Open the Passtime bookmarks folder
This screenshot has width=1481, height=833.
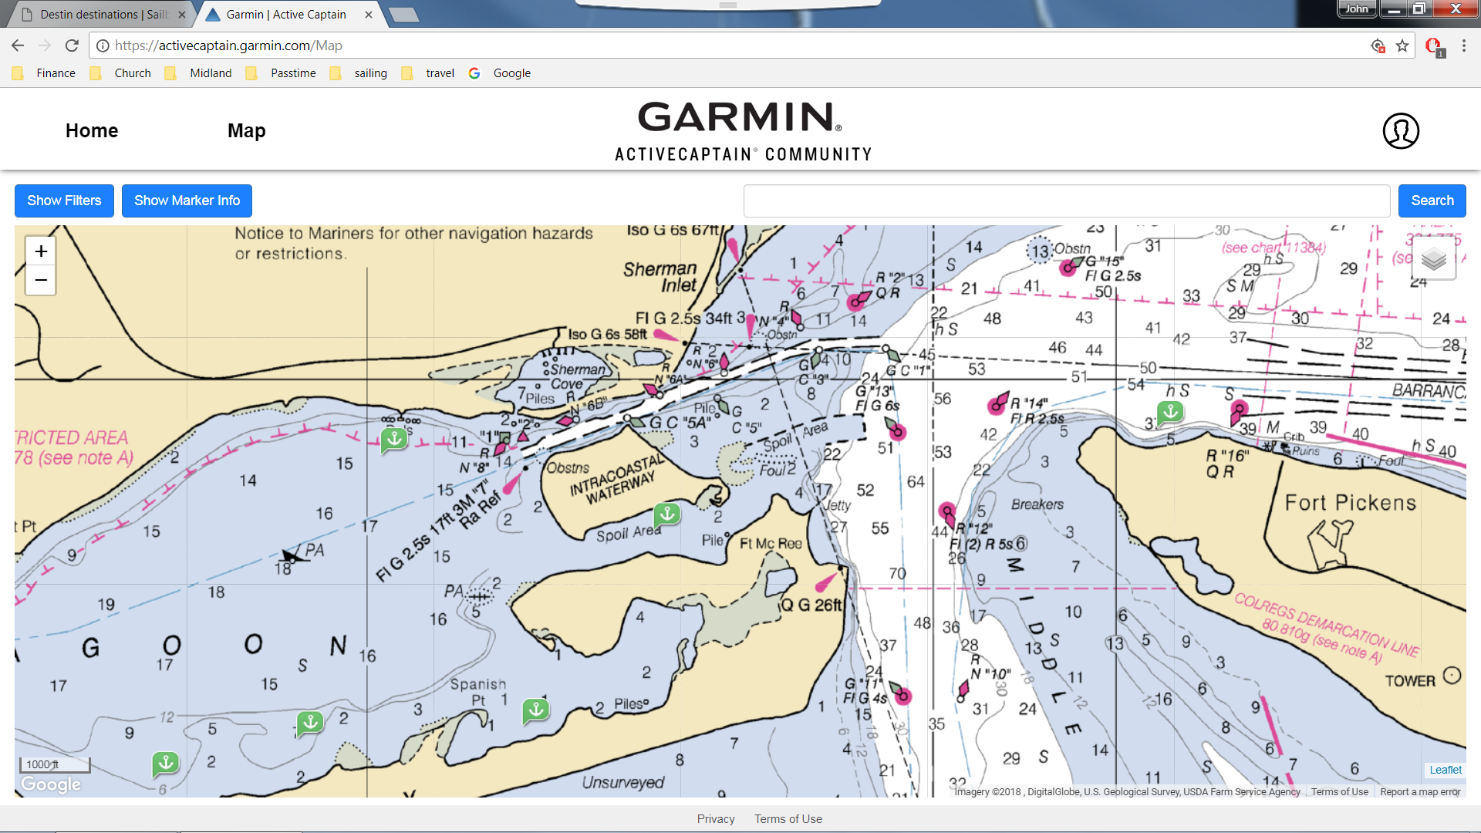281,73
